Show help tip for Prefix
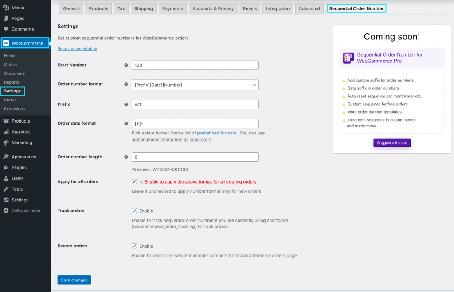The height and width of the screenshot is (292, 454). click(126, 104)
